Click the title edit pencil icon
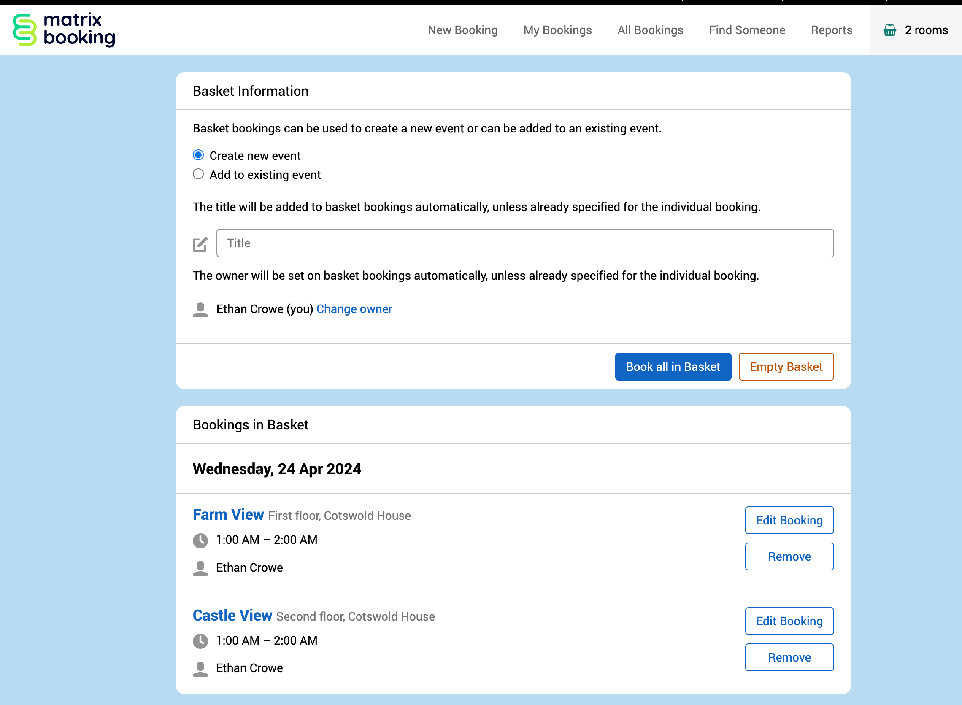 (x=200, y=244)
